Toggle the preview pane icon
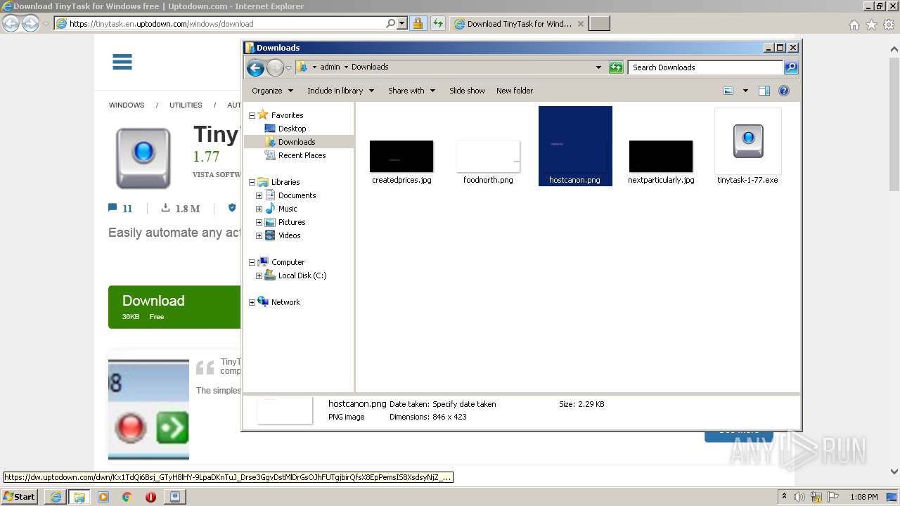900x506 pixels. (x=764, y=91)
